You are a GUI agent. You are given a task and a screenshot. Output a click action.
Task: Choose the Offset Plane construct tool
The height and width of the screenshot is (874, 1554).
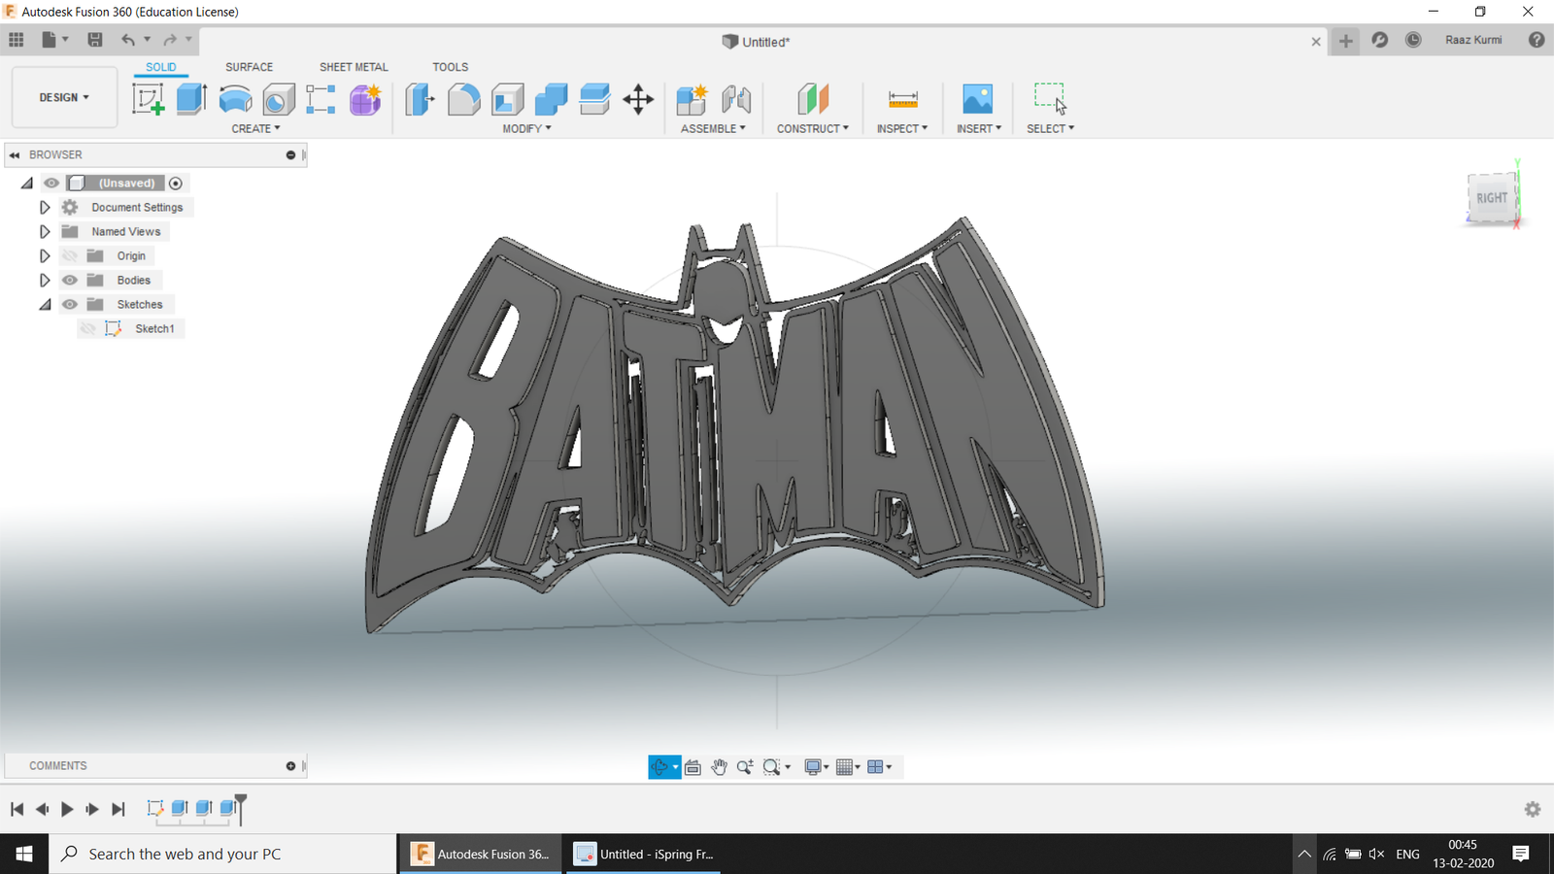pos(813,99)
